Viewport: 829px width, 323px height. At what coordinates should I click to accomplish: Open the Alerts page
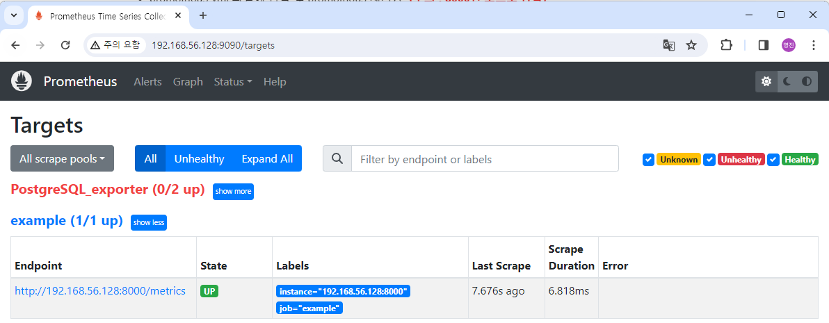147,82
